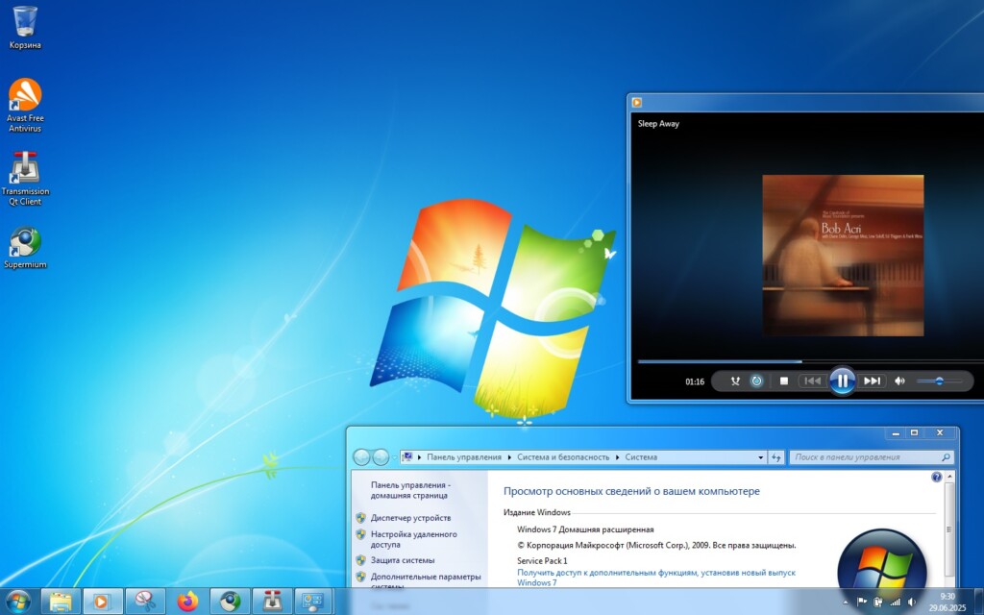
Task: Open the Recycle Bin (Корзина)
Action: (23, 21)
